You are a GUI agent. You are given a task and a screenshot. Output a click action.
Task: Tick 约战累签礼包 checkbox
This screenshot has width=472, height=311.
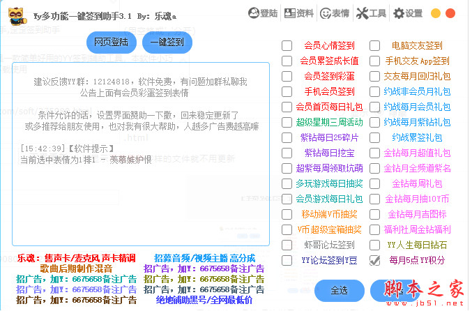(x=375, y=137)
